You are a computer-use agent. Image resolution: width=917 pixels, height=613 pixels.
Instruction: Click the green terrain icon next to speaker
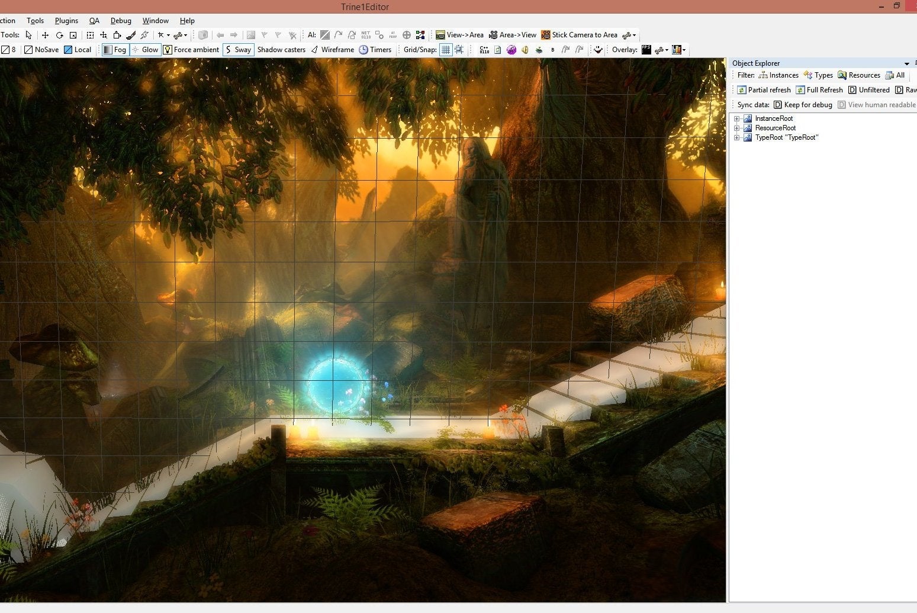click(x=539, y=50)
